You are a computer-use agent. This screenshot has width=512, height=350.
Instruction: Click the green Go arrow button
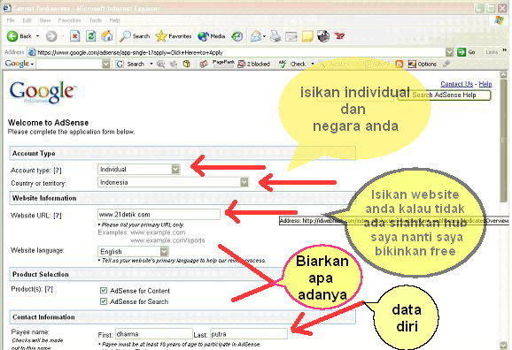(462, 52)
